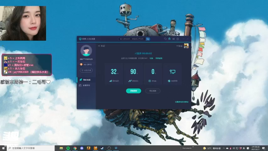Click the YY语音 label in the top right

click(x=179, y=46)
